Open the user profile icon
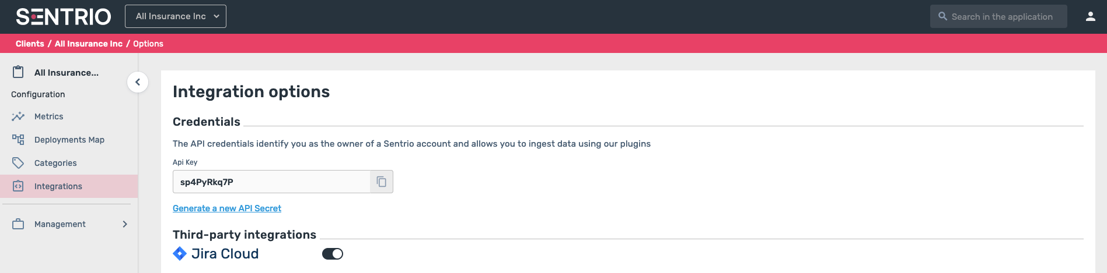 point(1090,16)
